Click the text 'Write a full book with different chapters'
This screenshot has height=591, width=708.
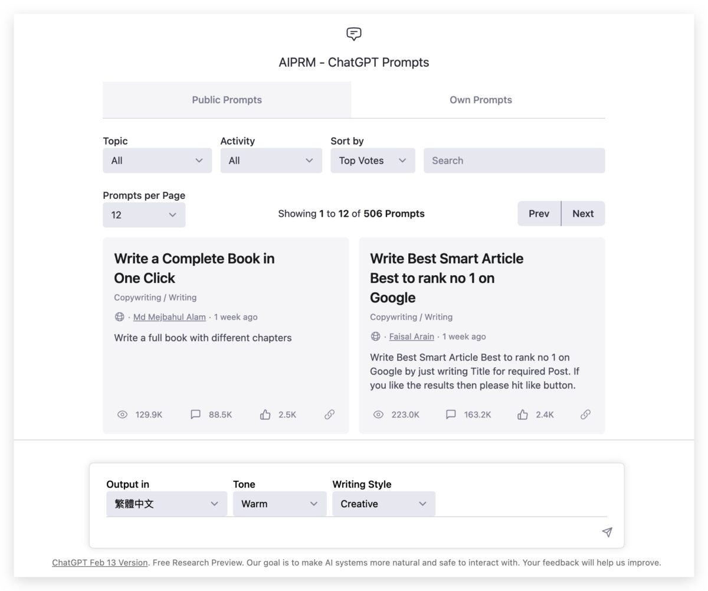pos(203,338)
